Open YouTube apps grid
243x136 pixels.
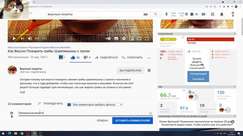pos(213,14)
